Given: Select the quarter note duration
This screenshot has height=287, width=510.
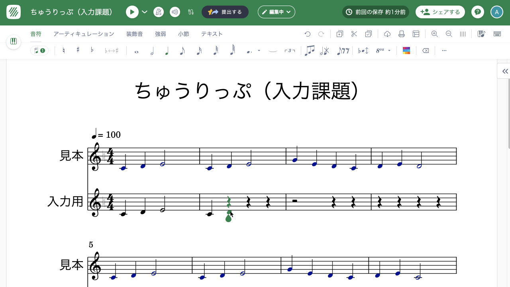Looking at the screenshot, I should click(167, 51).
